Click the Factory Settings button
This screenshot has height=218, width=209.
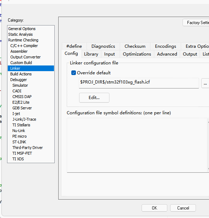[x=196, y=23]
